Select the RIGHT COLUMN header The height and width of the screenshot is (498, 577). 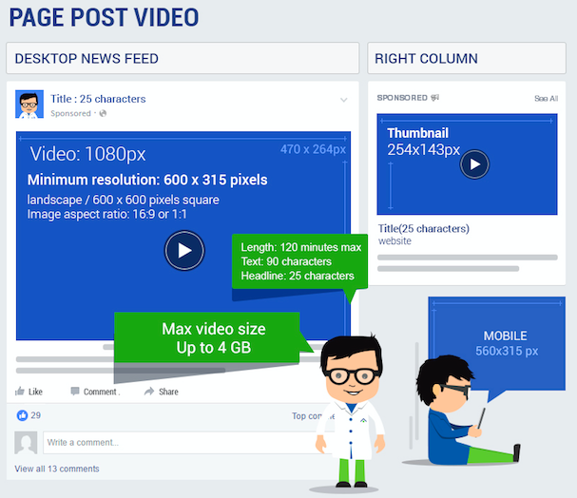tap(467, 58)
